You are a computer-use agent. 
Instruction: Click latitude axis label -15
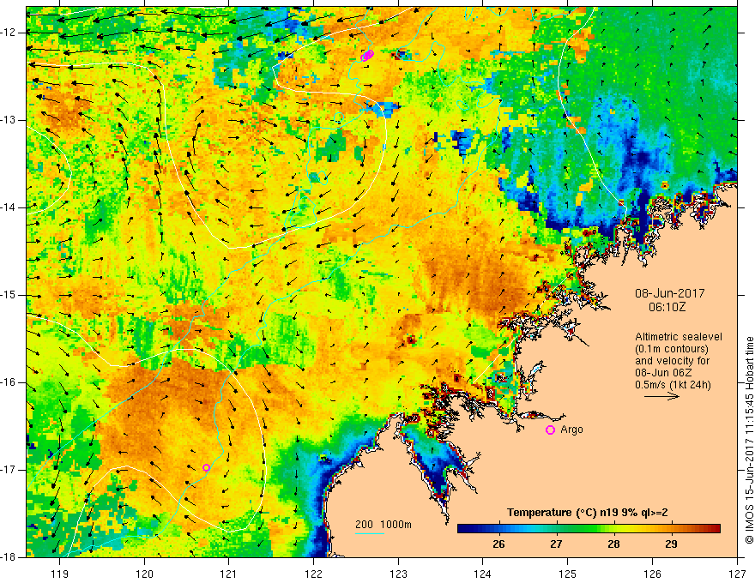click(9, 295)
